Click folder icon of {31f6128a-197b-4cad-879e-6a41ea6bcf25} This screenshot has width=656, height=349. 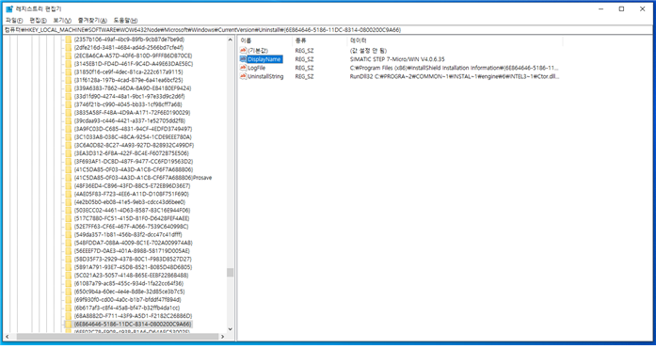pos(68,80)
